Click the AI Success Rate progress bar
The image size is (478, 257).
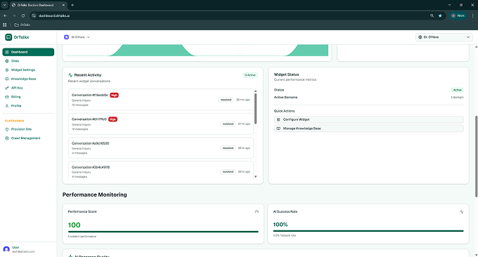(x=368, y=231)
